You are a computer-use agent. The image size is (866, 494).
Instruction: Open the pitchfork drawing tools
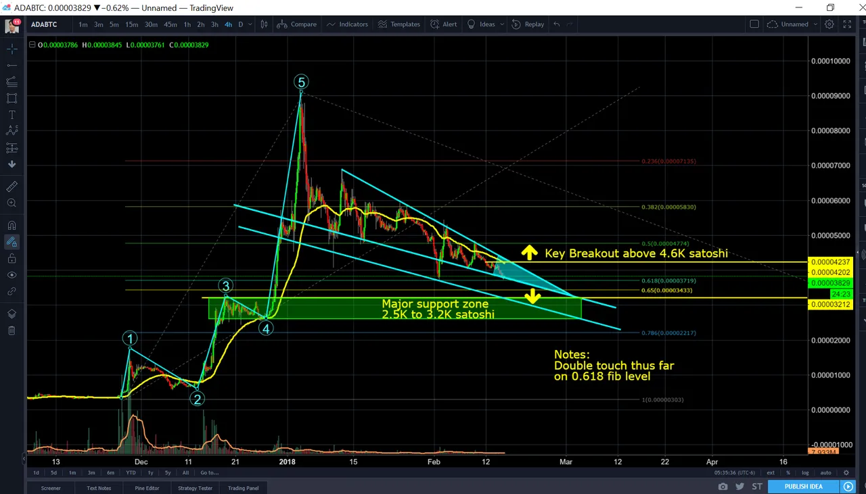coord(12,82)
